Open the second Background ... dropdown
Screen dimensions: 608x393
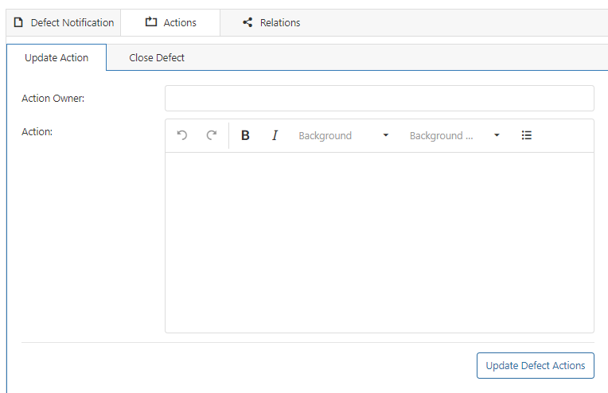pos(454,136)
